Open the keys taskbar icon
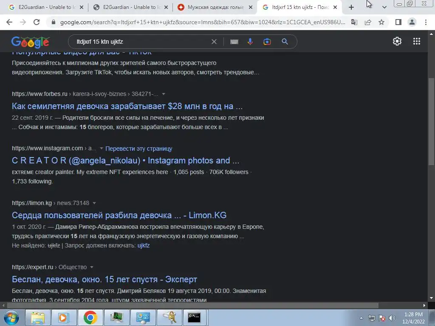The width and height of the screenshot is (435, 326). tap(170, 318)
